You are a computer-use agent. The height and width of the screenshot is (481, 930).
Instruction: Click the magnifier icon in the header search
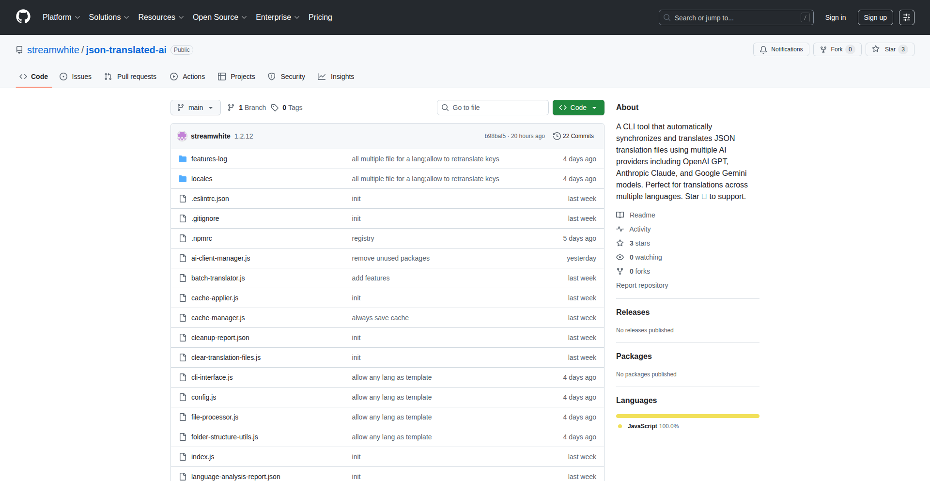click(x=667, y=17)
